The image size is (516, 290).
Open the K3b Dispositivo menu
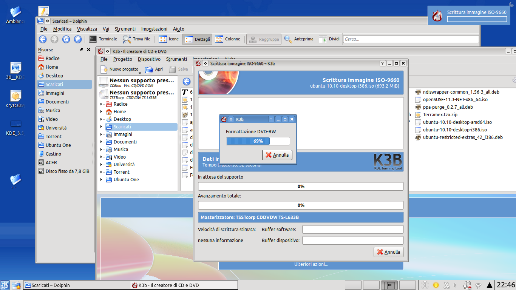tap(149, 59)
